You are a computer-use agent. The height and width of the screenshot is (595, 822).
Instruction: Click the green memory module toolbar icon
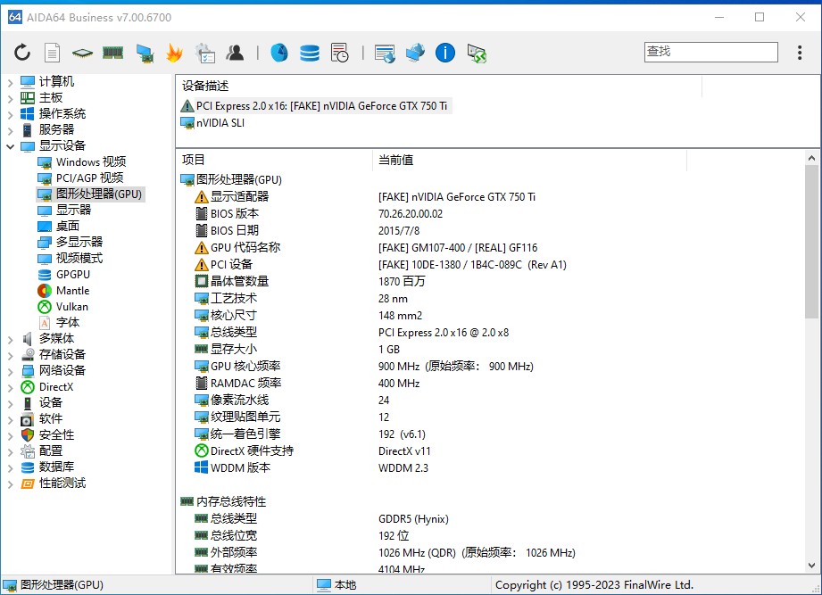pos(112,53)
